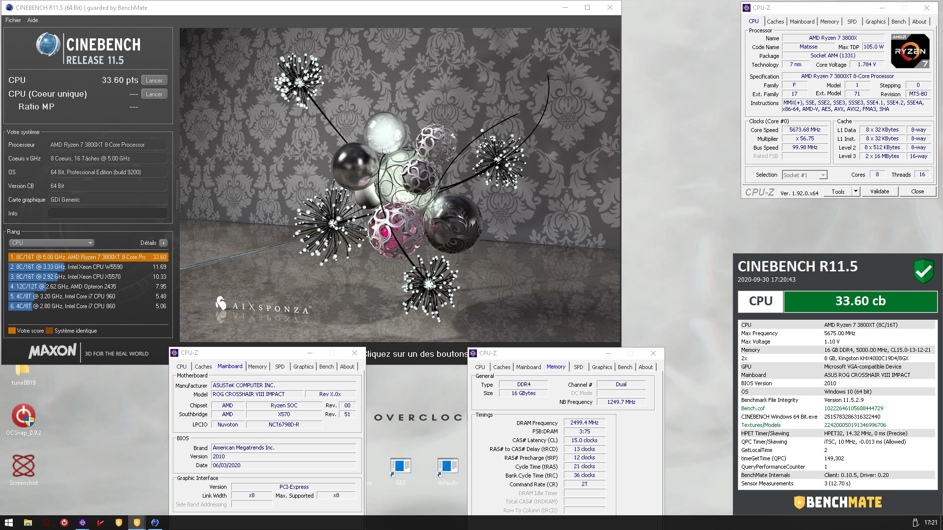Click the ROG CROSSHAIR VIII IMPACT model field
943x530 pixels.
click(x=257, y=394)
